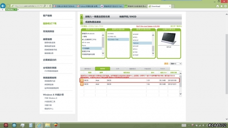Open Windows 8 upgrade plan sidebar heading
The height and width of the screenshot is (128, 228).
click(53, 95)
